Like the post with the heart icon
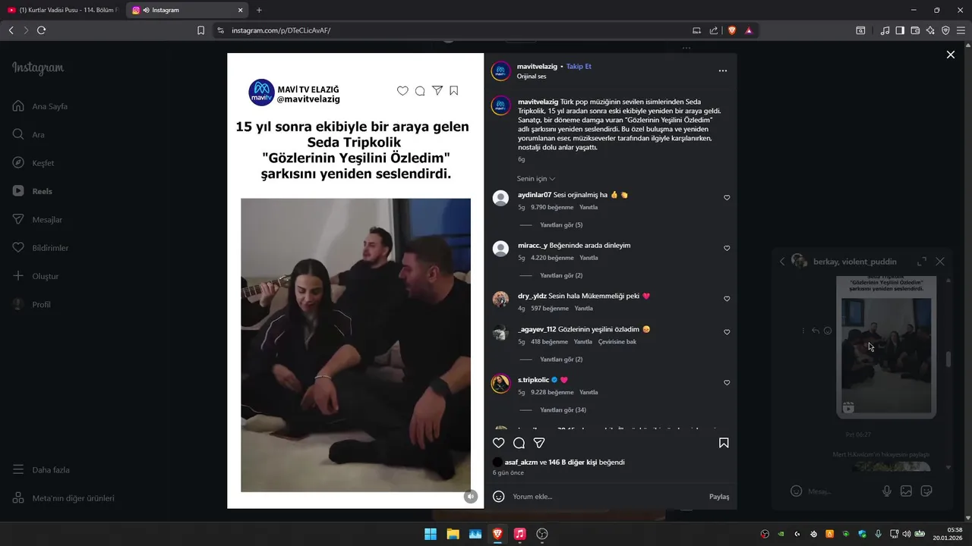Viewport: 972px width, 546px height. [499, 443]
